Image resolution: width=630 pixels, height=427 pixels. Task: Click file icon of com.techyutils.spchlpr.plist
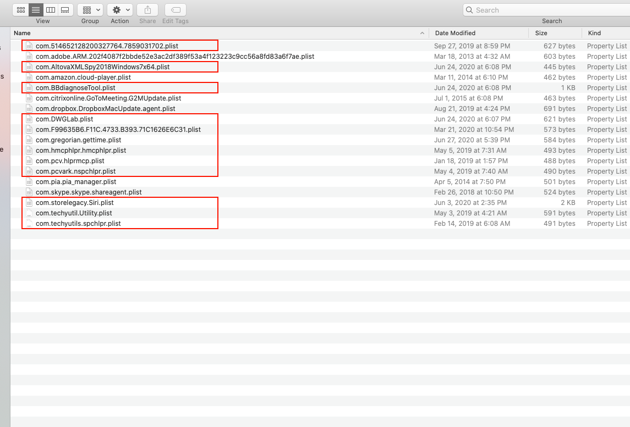29,223
